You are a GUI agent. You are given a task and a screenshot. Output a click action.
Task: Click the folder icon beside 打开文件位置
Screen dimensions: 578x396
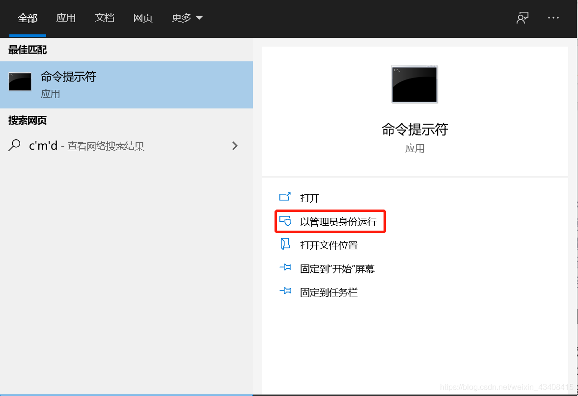click(285, 245)
